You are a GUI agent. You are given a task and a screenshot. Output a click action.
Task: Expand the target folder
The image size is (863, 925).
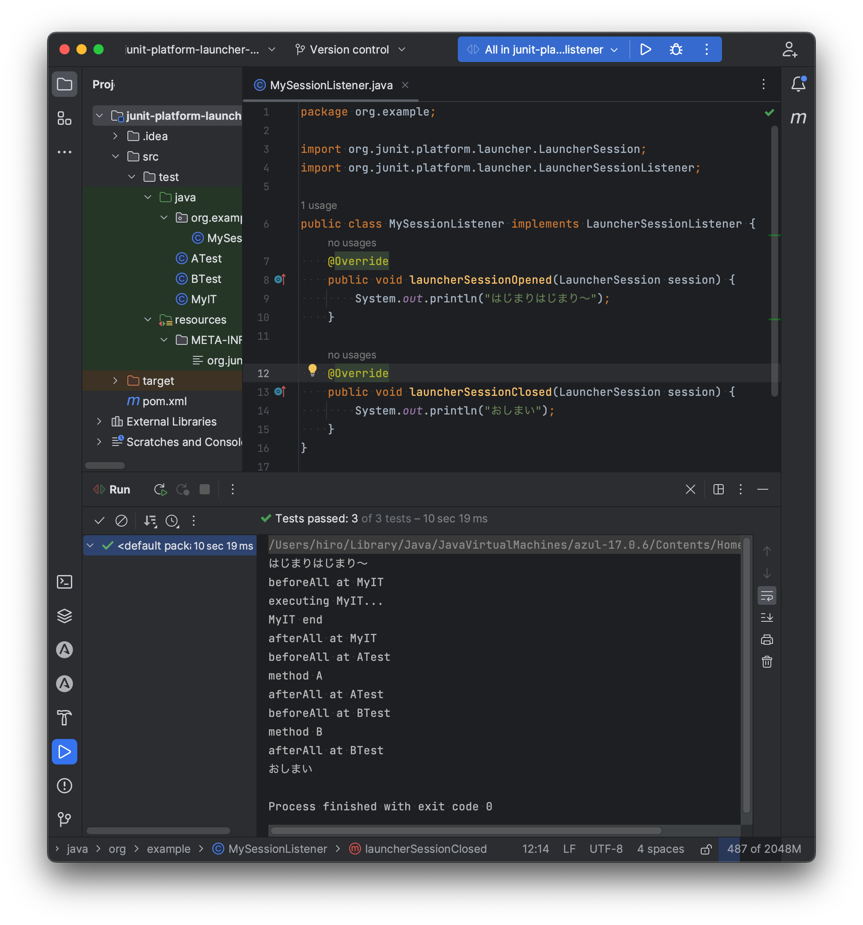click(116, 381)
